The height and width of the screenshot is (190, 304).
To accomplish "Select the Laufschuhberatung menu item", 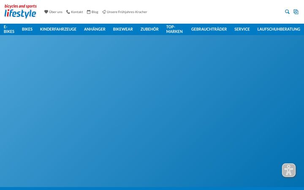I will coord(279,29).
